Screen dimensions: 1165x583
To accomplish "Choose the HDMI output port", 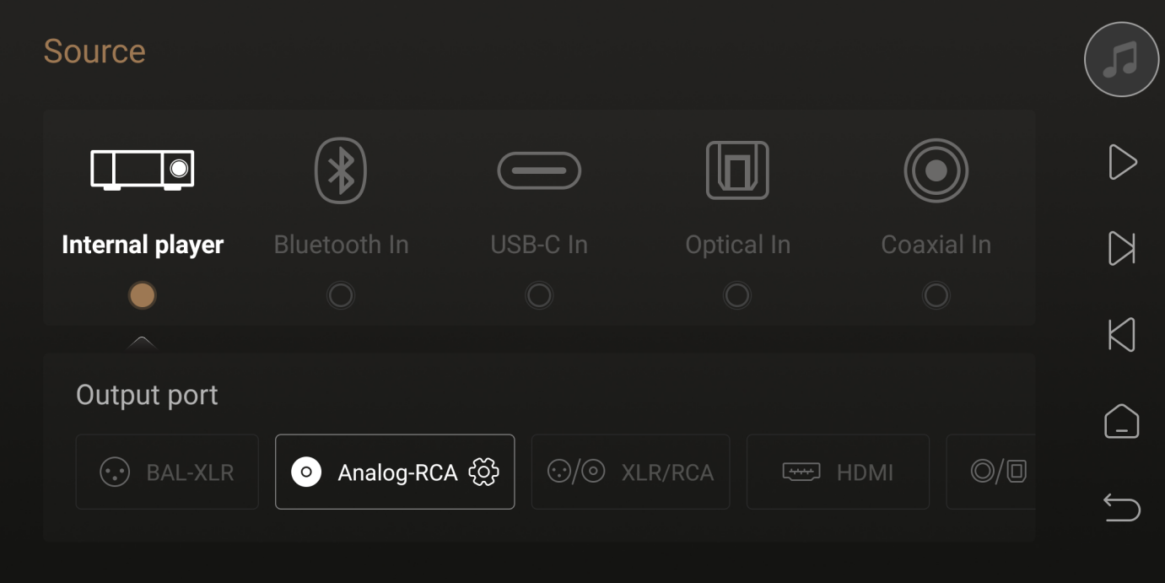I will [x=838, y=472].
